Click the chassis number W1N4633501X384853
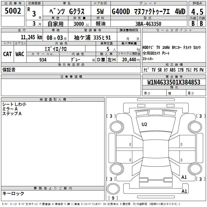207x207 pixels. [174, 82]
